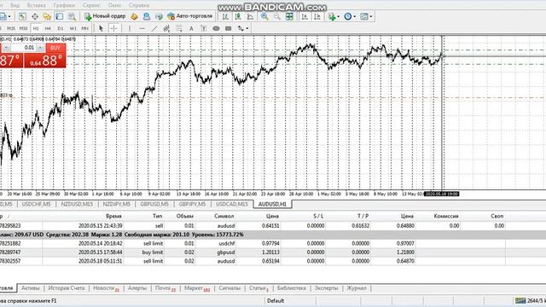Image resolution: width=546 pixels, height=307 pixels.
Task: Switch timeframe to D1
Action: [x=61, y=28]
